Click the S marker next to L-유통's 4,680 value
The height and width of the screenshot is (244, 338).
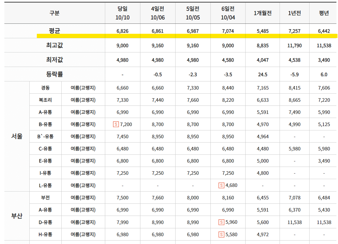222,185
